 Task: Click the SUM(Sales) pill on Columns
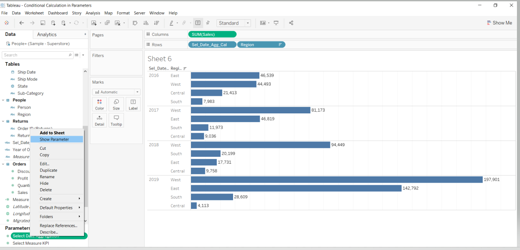point(212,34)
